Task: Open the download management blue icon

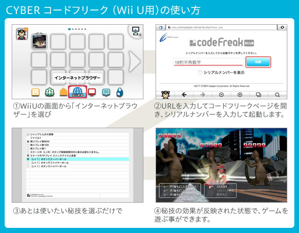Action: (x=120, y=92)
